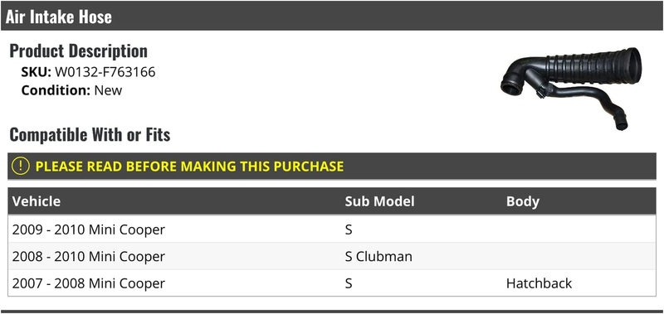Click the Compatible With or Fits heading

coord(90,134)
